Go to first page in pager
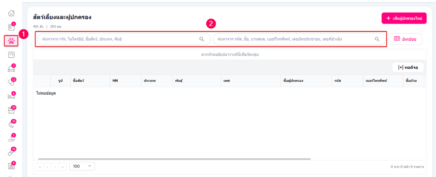The height and width of the screenshot is (177, 436). (x=40, y=167)
